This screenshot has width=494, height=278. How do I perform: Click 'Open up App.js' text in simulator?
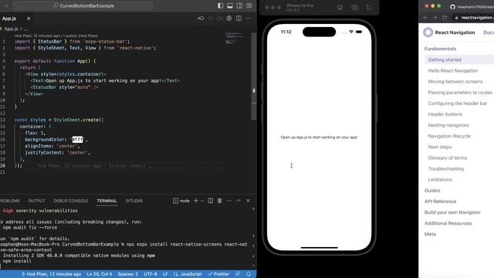(x=319, y=137)
